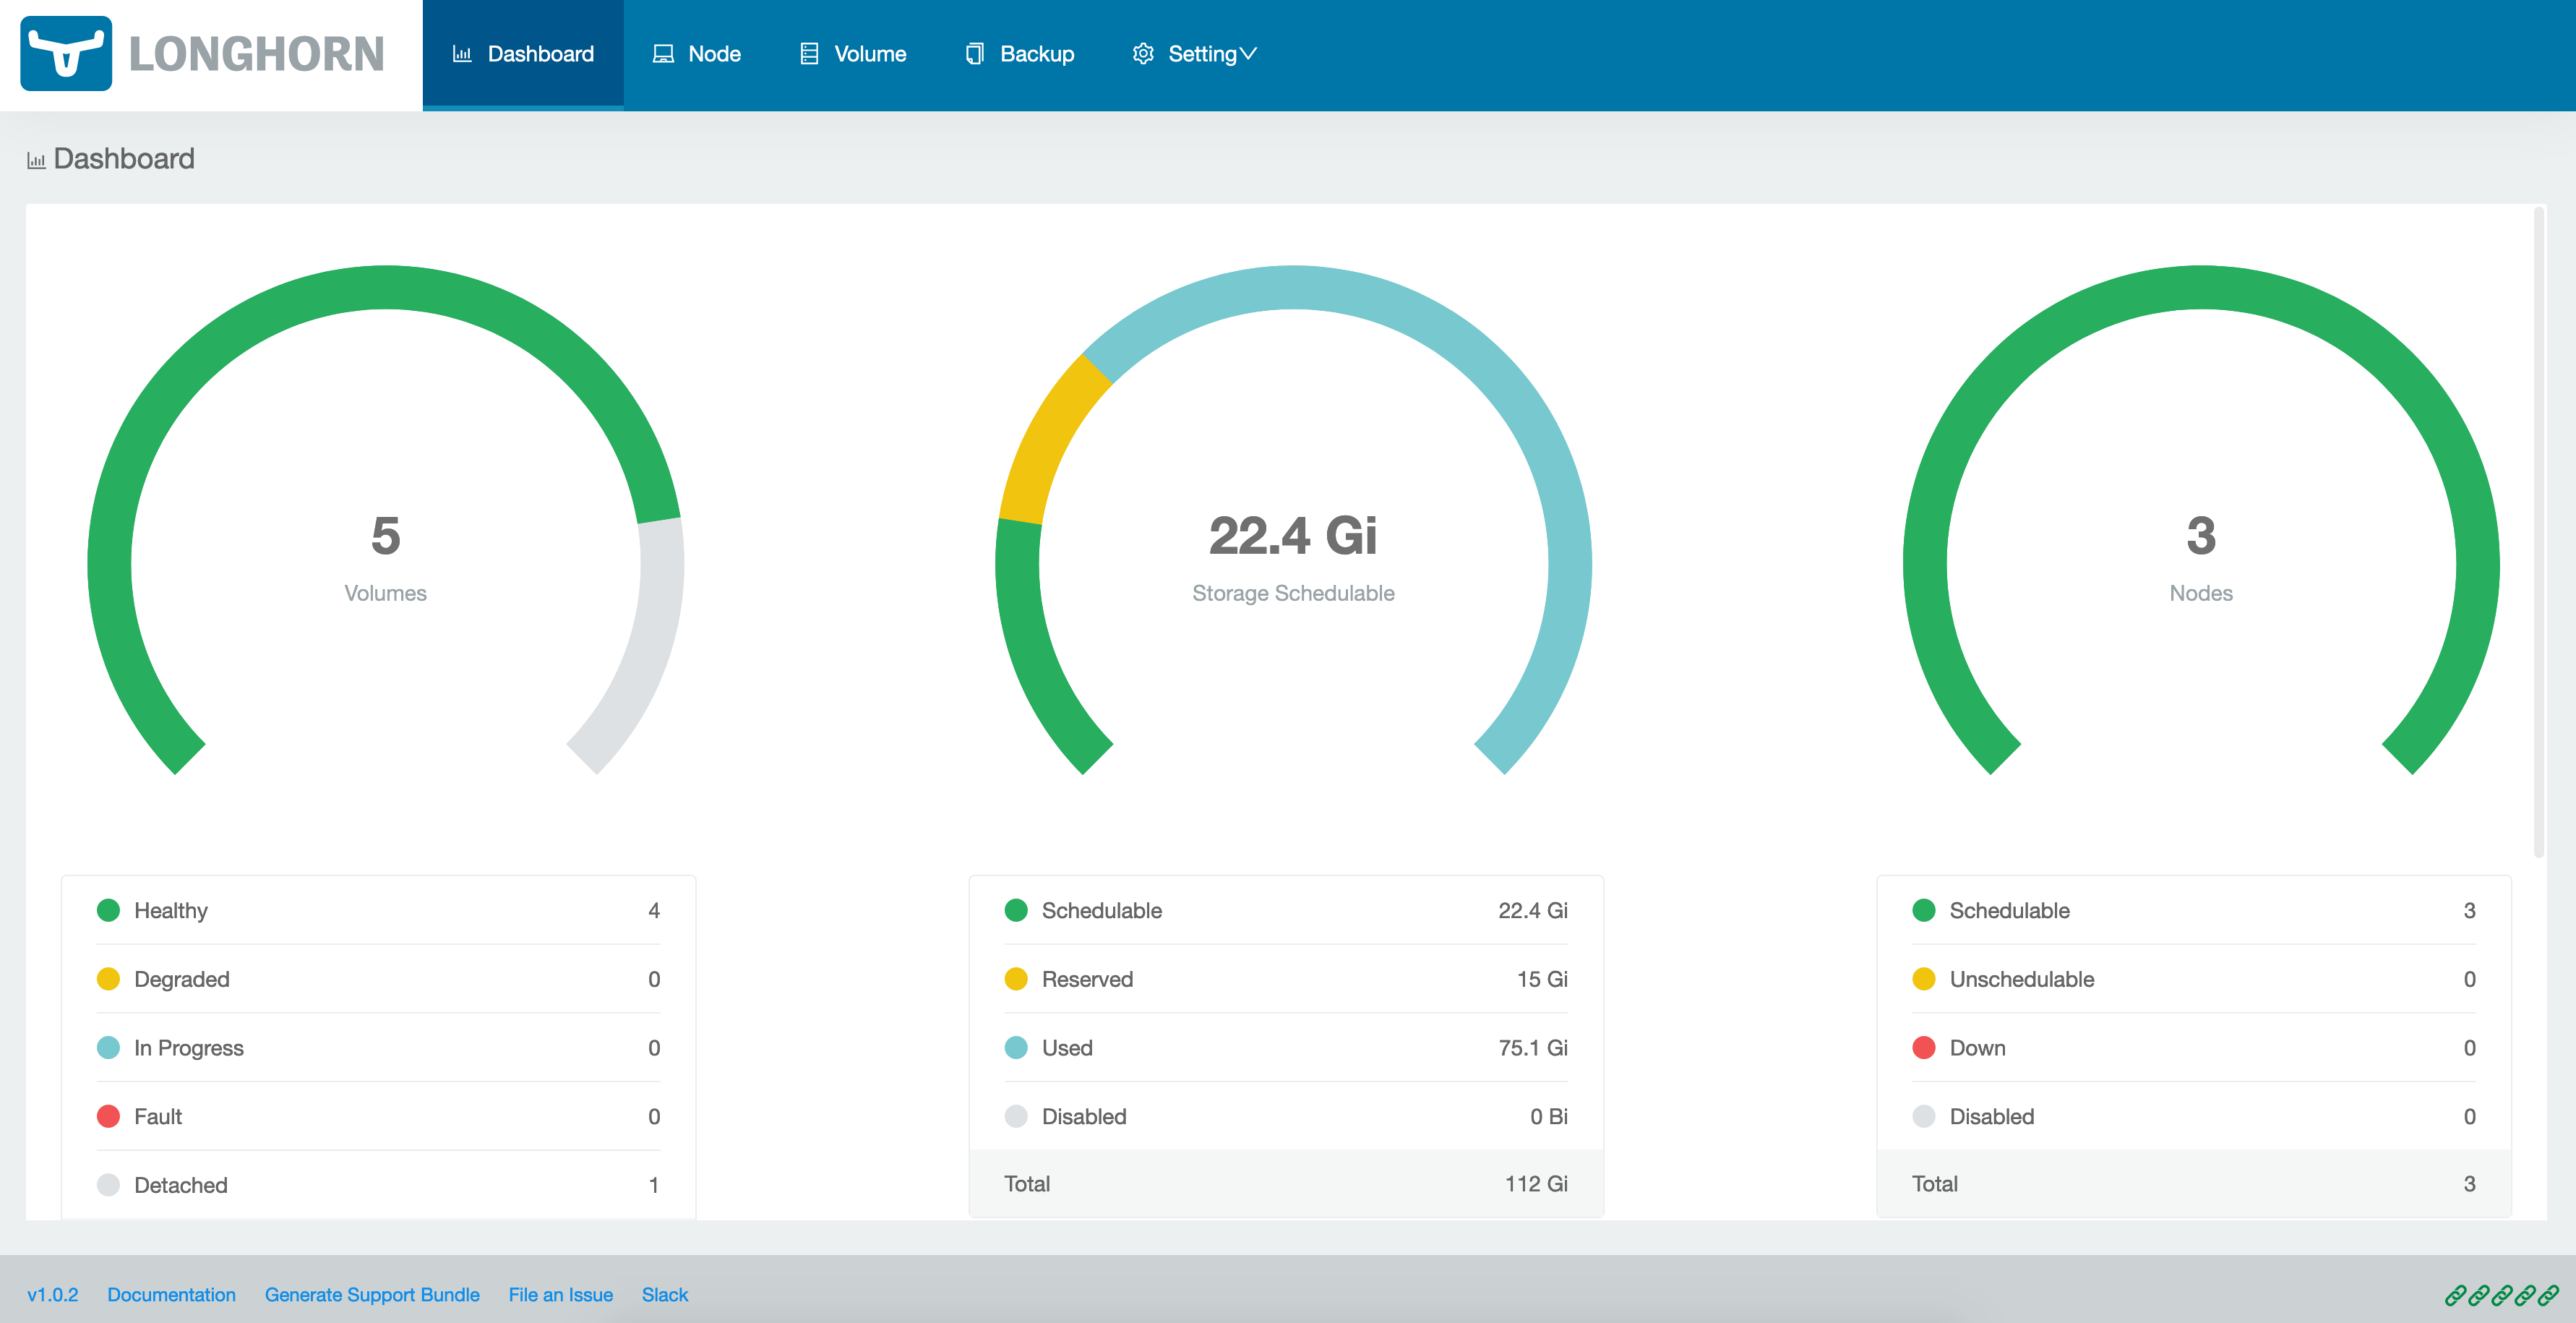Image resolution: width=2576 pixels, height=1323 pixels.
Task: Switch to the Node tab
Action: coord(697,54)
